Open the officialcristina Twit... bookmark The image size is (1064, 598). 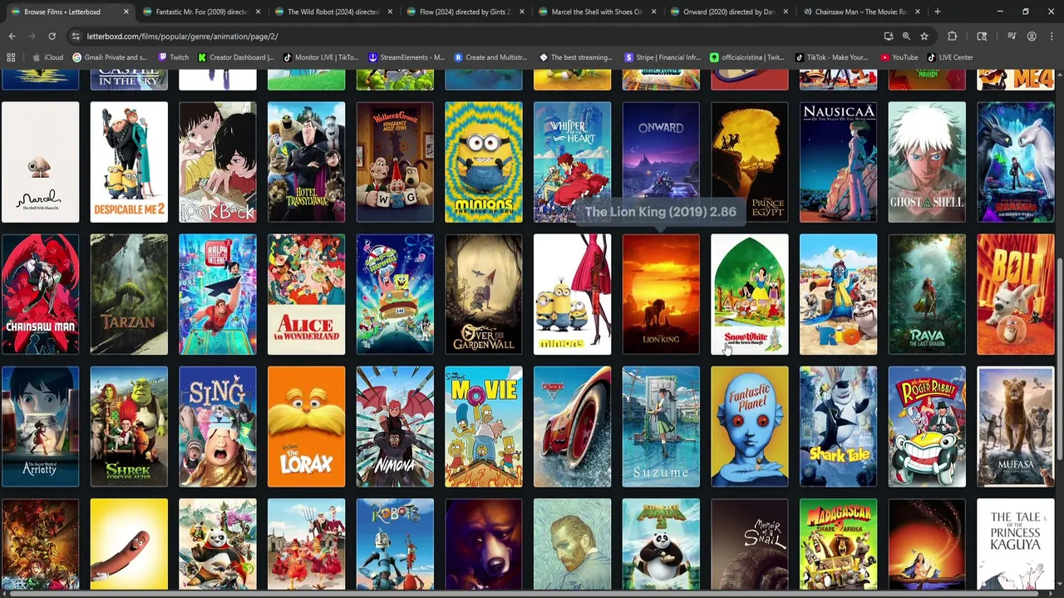point(747,57)
